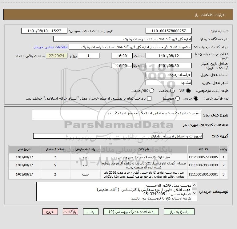
Task: Click the delivery city field مشهد
Action: (x=169, y=83)
